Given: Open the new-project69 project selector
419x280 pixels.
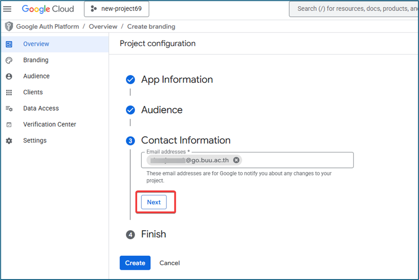Looking at the screenshot, I should click(117, 9).
